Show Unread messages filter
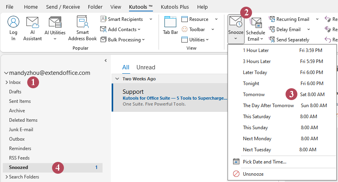Image resolution: width=338 pixels, height=182 pixels. [x=146, y=67]
